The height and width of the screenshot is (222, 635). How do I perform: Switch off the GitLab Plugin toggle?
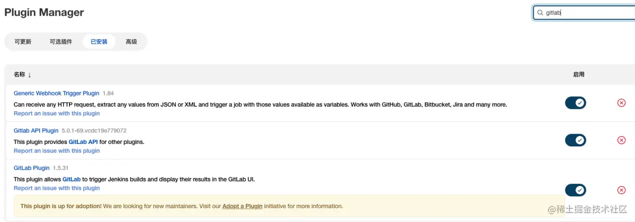pyautogui.click(x=575, y=190)
